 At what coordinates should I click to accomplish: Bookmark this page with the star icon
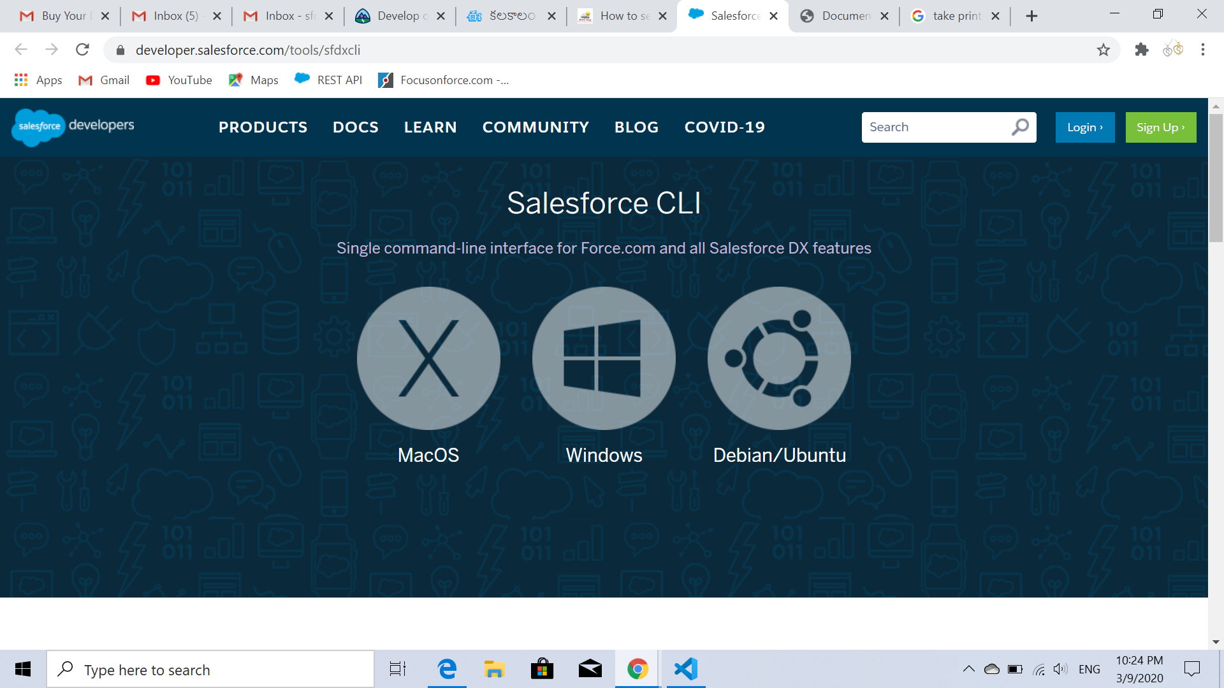tap(1104, 50)
